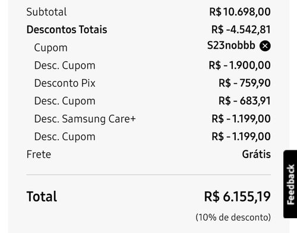Image resolution: width=297 pixels, height=233 pixels.
Task: Click the Subtotal label
Action: point(46,12)
